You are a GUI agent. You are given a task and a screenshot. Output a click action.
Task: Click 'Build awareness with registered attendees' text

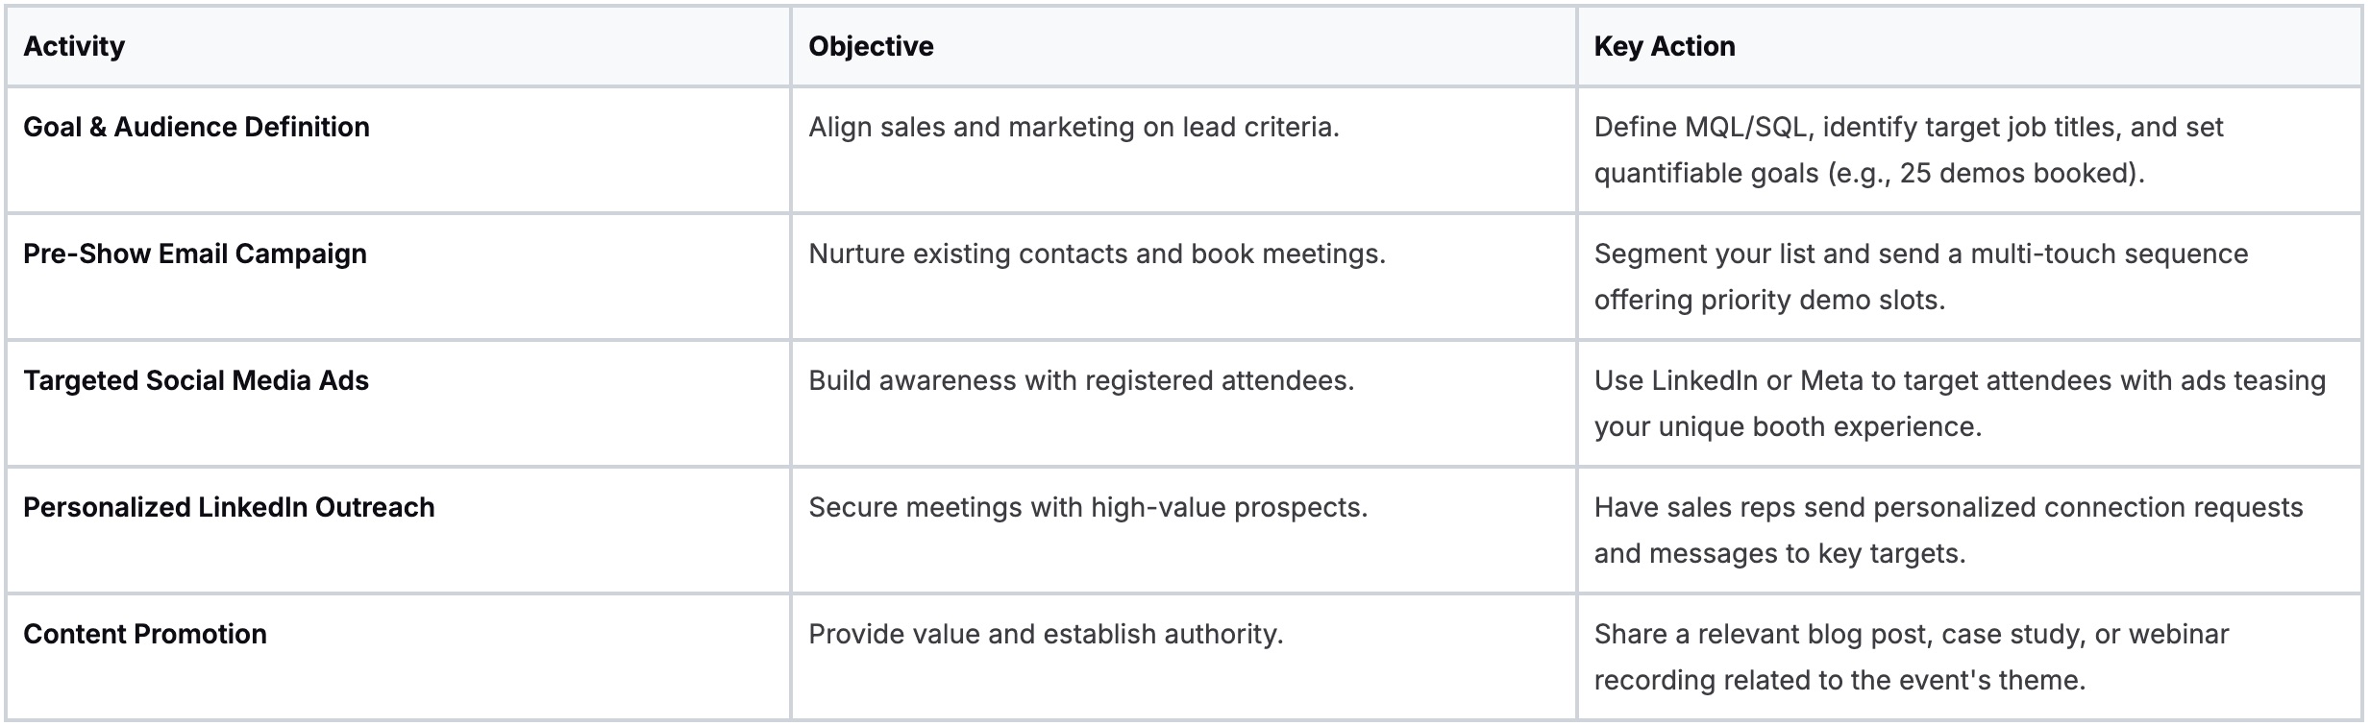click(x=1081, y=380)
